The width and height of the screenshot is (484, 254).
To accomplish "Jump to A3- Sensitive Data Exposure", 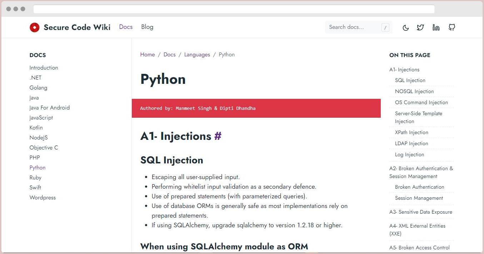I will tap(421, 212).
